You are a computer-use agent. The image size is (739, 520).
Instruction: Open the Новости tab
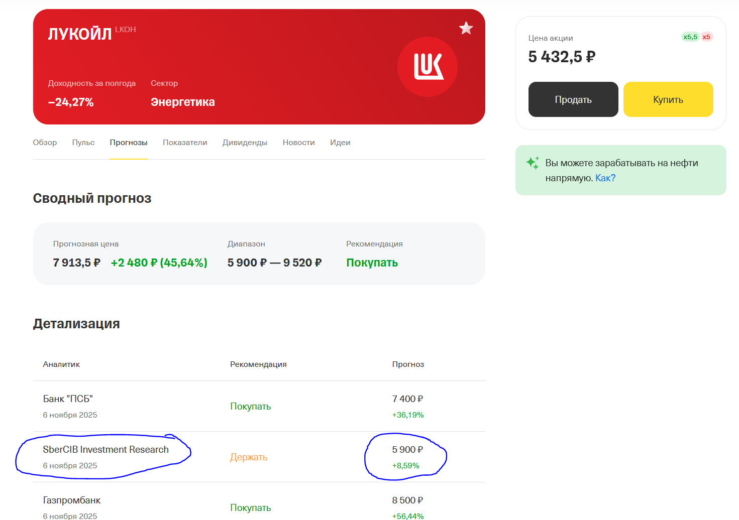tap(298, 143)
